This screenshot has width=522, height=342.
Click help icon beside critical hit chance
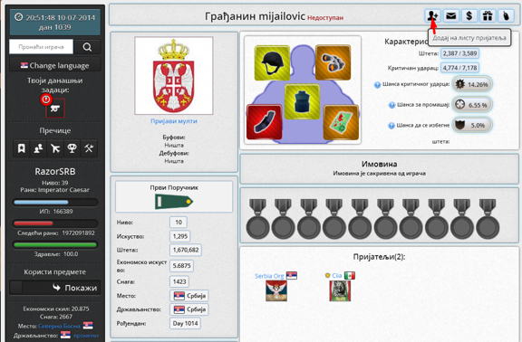(x=377, y=85)
